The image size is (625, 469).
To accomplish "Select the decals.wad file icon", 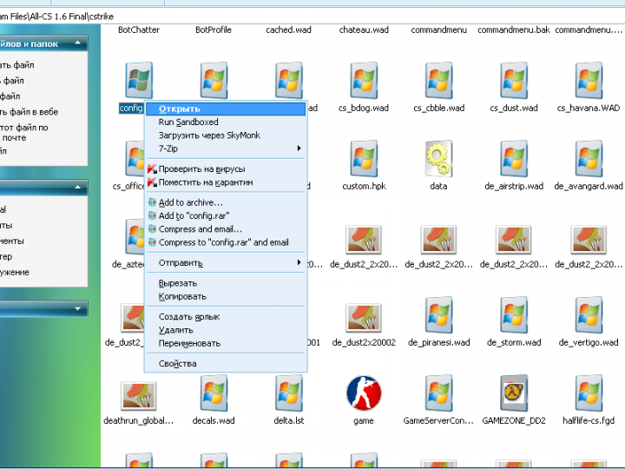I will pyautogui.click(x=214, y=393).
